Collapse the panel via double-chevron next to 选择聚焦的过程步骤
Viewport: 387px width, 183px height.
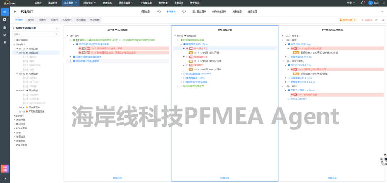[x=13, y=28]
